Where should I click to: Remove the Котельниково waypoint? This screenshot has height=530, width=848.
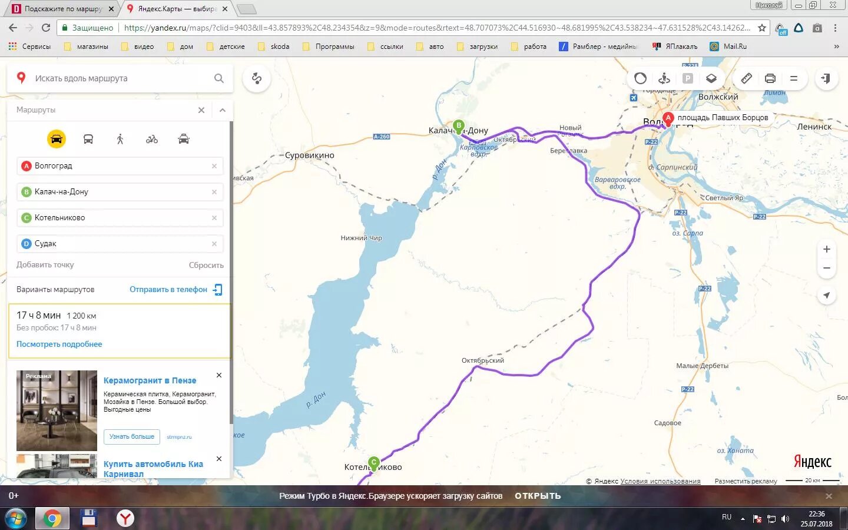[214, 218]
